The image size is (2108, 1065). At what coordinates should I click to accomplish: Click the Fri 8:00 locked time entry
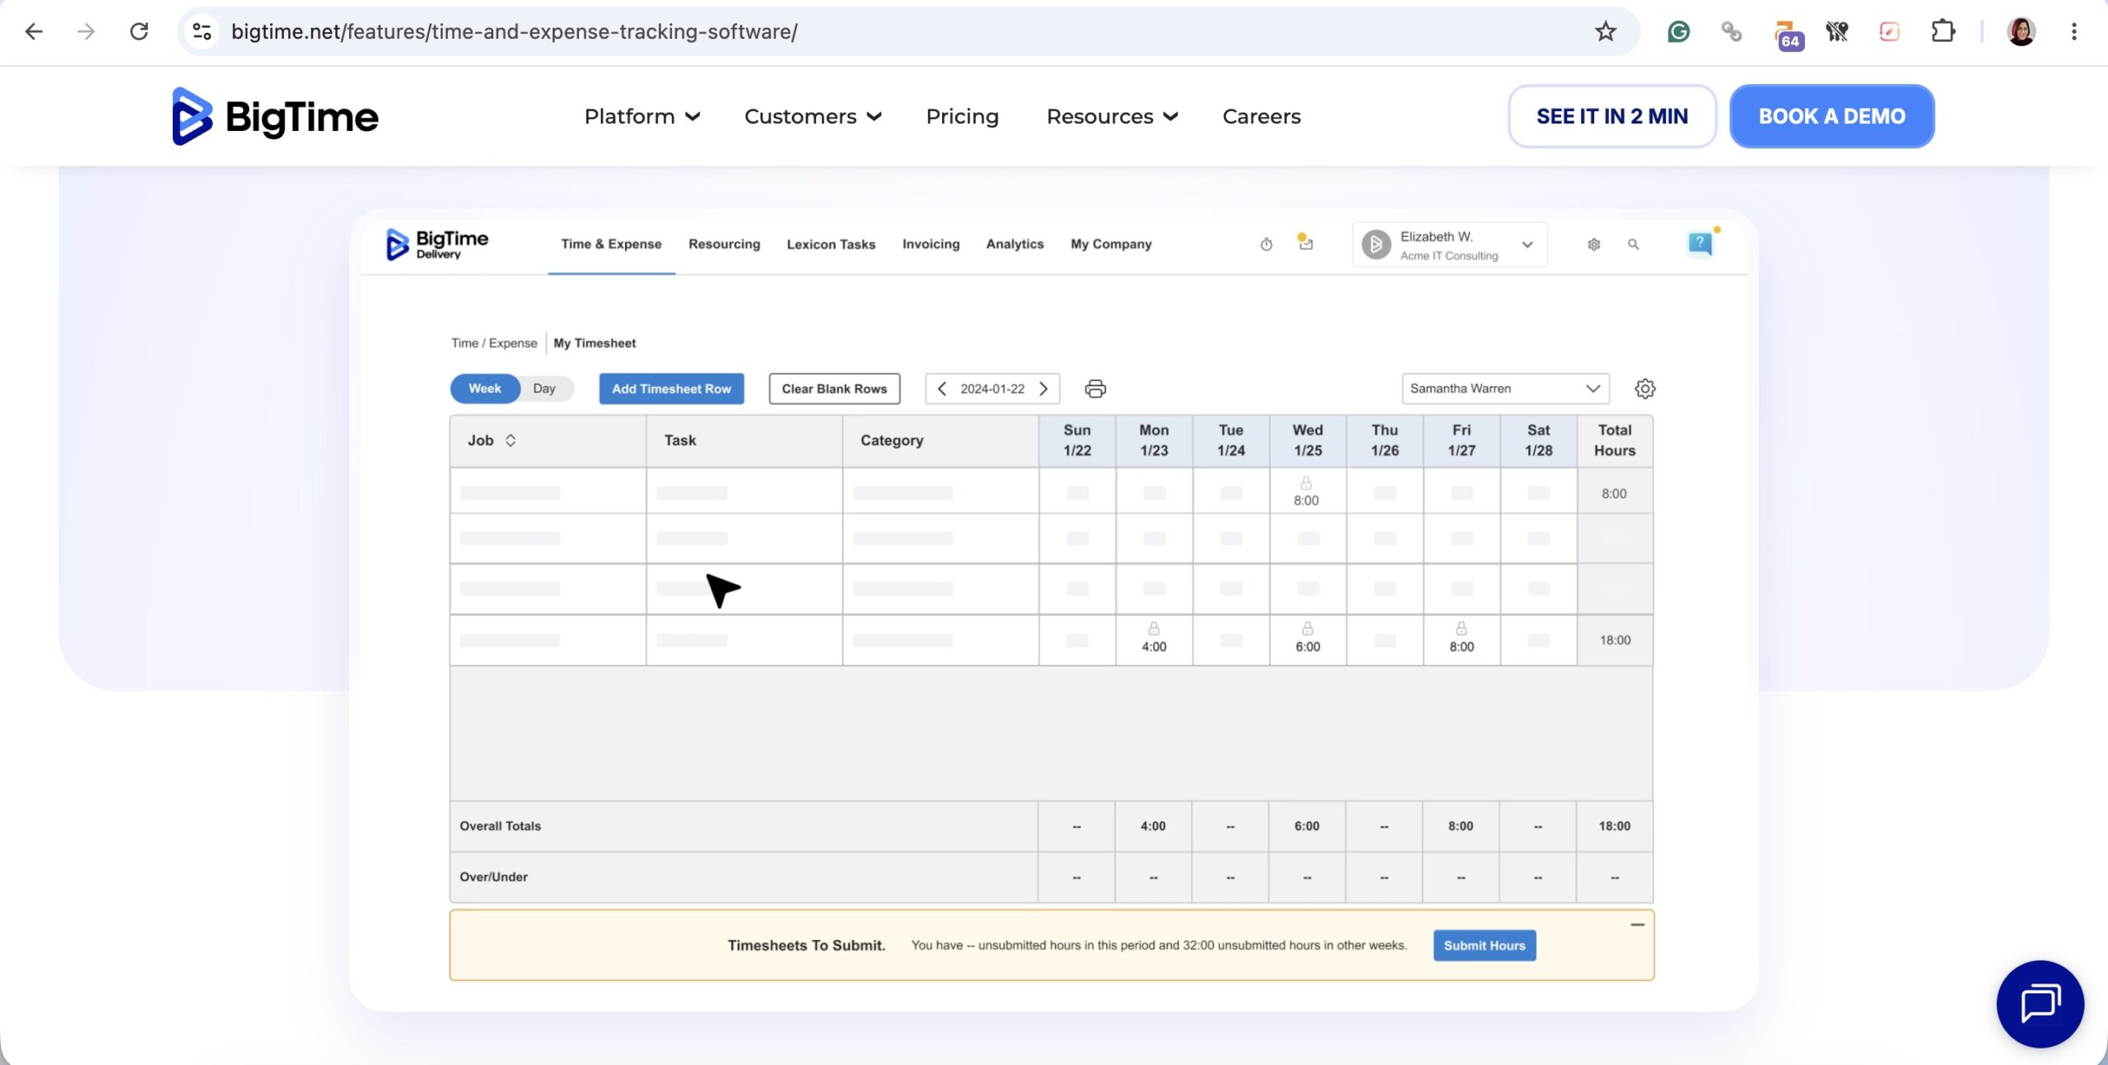tap(1462, 639)
